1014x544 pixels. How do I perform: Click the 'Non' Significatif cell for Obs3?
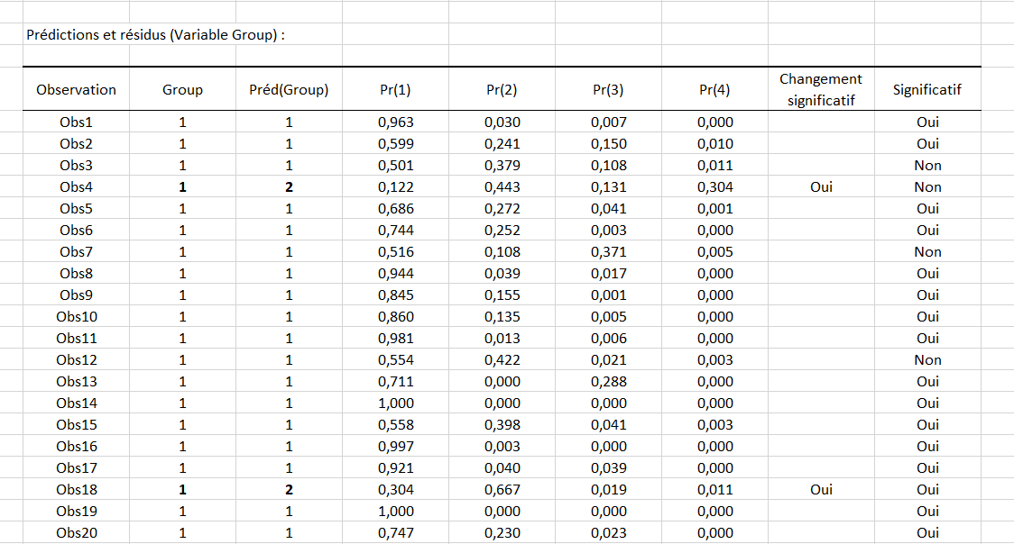coord(926,166)
